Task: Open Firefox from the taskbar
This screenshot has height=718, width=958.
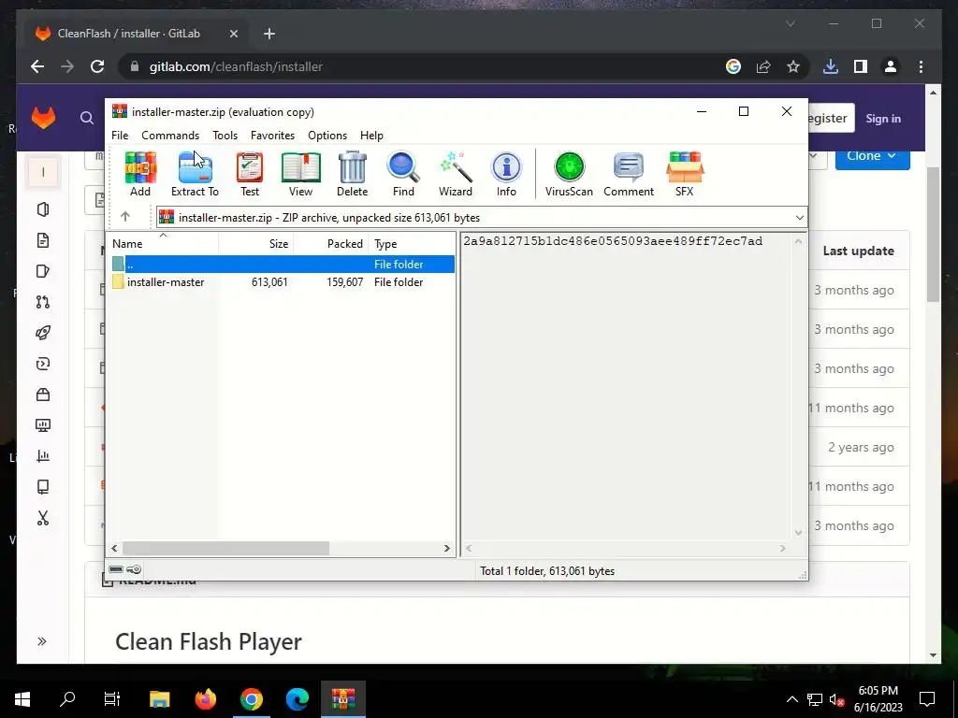Action: (x=205, y=699)
